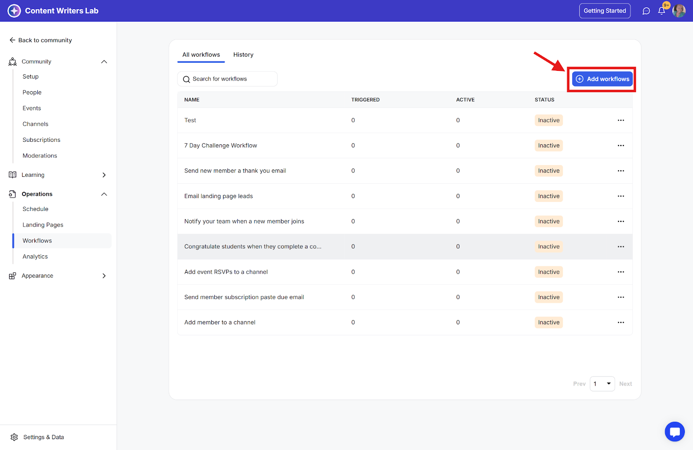Click the Getting Started button
The width and height of the screenshot is (693, 450).
tap(605, 11)
